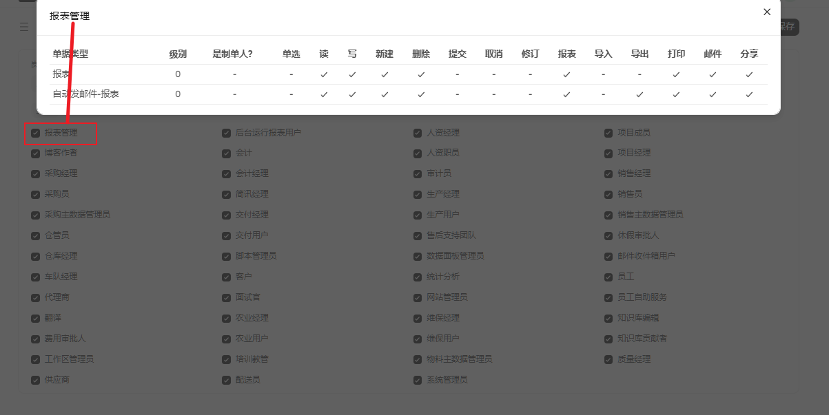829x415 pixels.
Task: Toggle the 项目成员 checkbox
Action: tap(608, 132)
